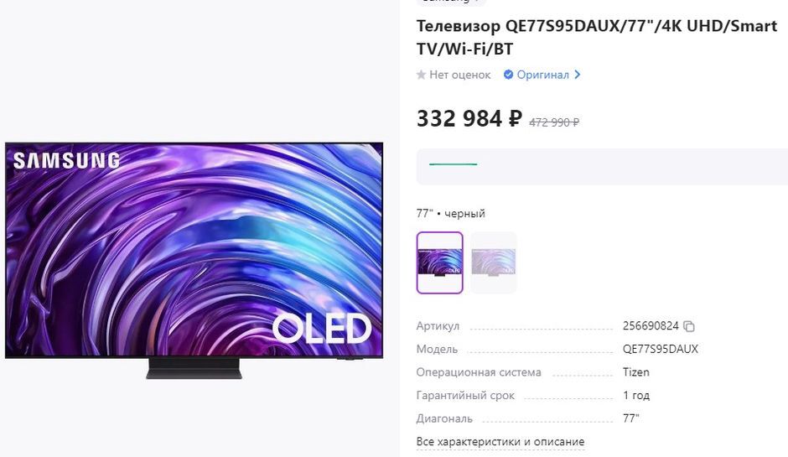Screen dimensions: 788x457
Task: Click the model value QE77S95DAUX in specs
Action: click(x=661, y=349)
